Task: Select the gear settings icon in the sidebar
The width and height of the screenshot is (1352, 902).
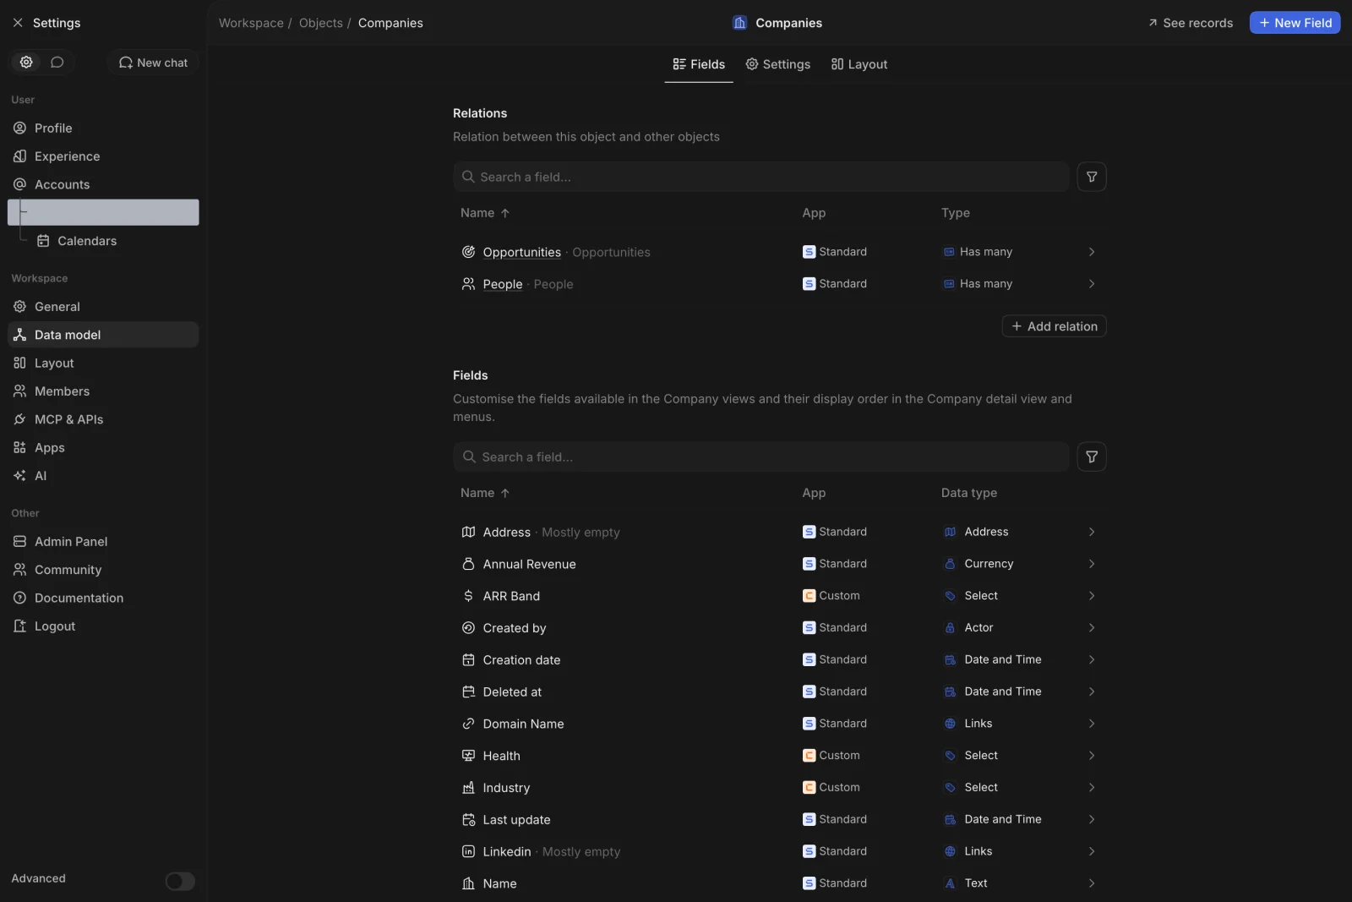Action: point(26,63)
